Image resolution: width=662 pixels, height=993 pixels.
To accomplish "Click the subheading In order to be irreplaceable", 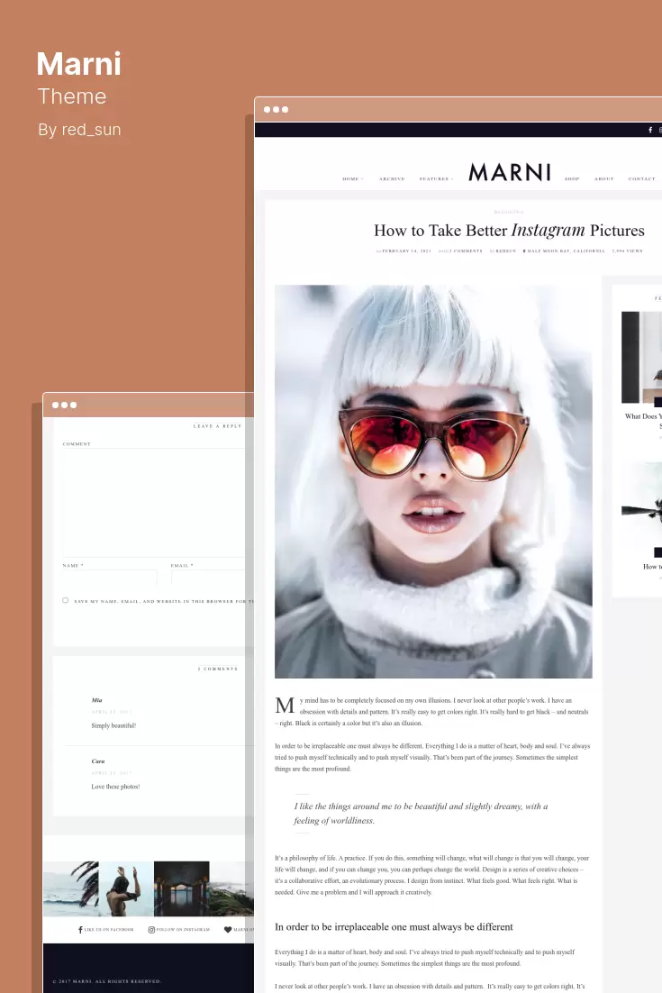I will (x=394, y=927).
